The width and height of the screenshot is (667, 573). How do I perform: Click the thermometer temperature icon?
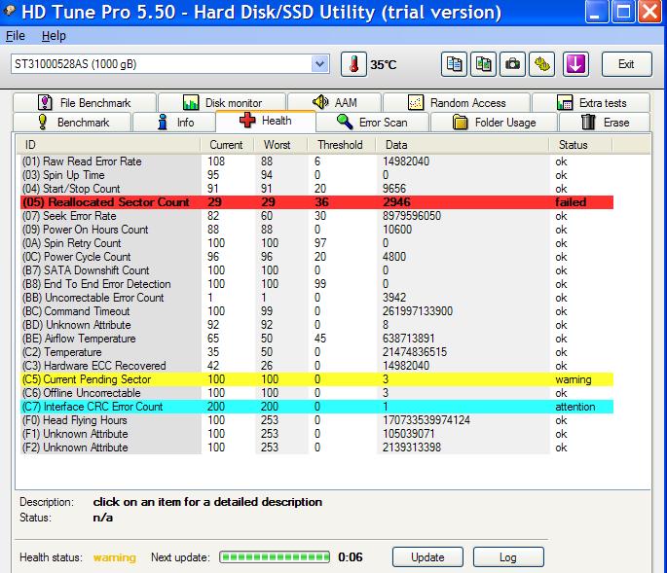tap(353, 64)
